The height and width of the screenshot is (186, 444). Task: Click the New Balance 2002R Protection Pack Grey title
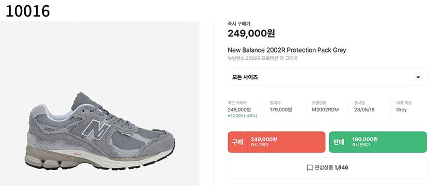[287, 50]
